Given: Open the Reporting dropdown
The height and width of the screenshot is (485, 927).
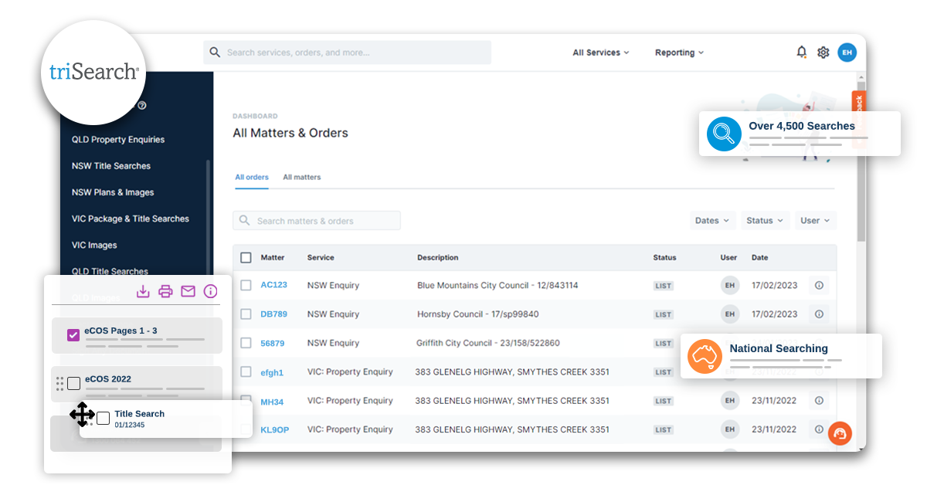Looking at the screenshot, I should (x=680, y=53).
